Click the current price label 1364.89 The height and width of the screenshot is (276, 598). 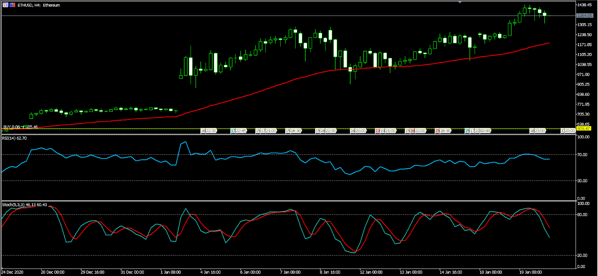584,16
